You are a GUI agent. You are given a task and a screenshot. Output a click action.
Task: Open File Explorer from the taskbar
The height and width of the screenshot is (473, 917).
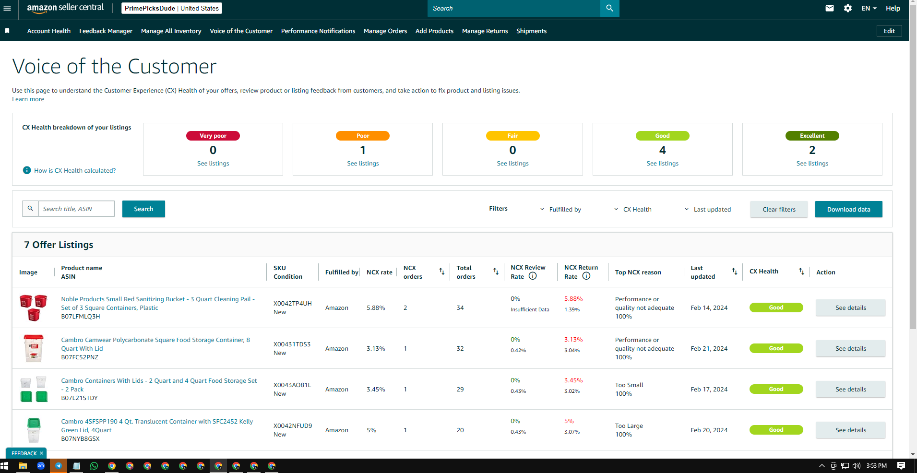click(x=23, y=466)
